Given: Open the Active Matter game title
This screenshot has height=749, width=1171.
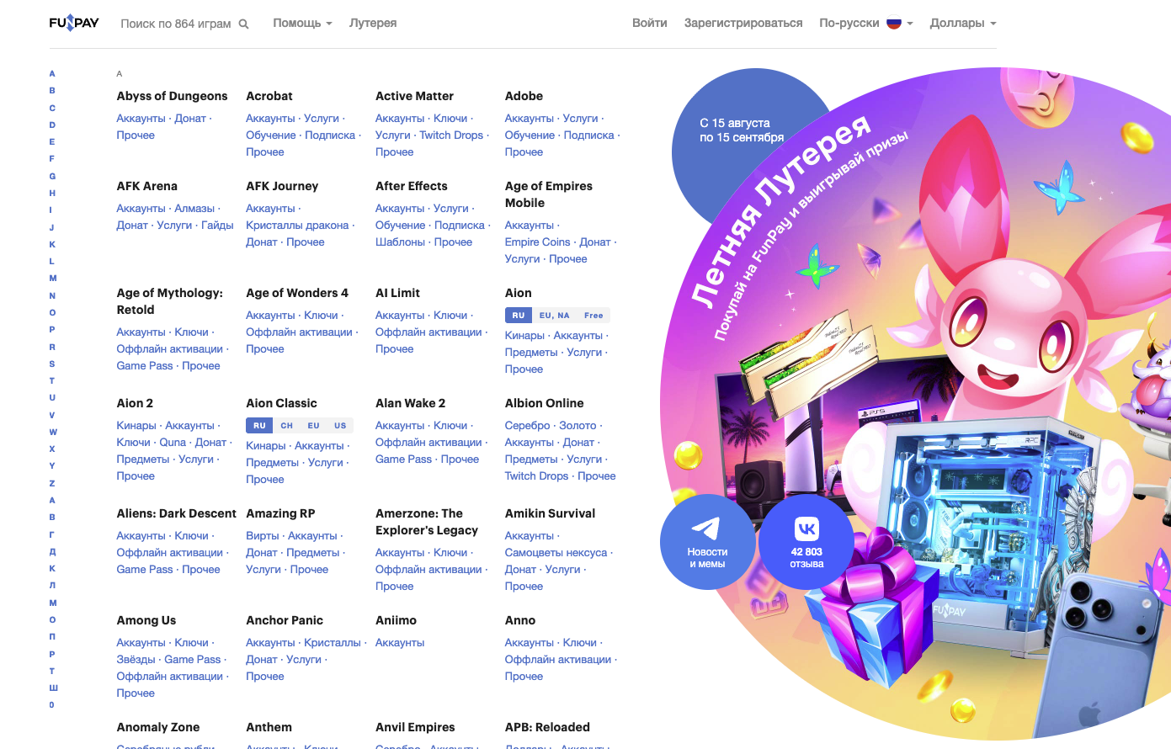Looking at the screenshot, I should point(414,96).
